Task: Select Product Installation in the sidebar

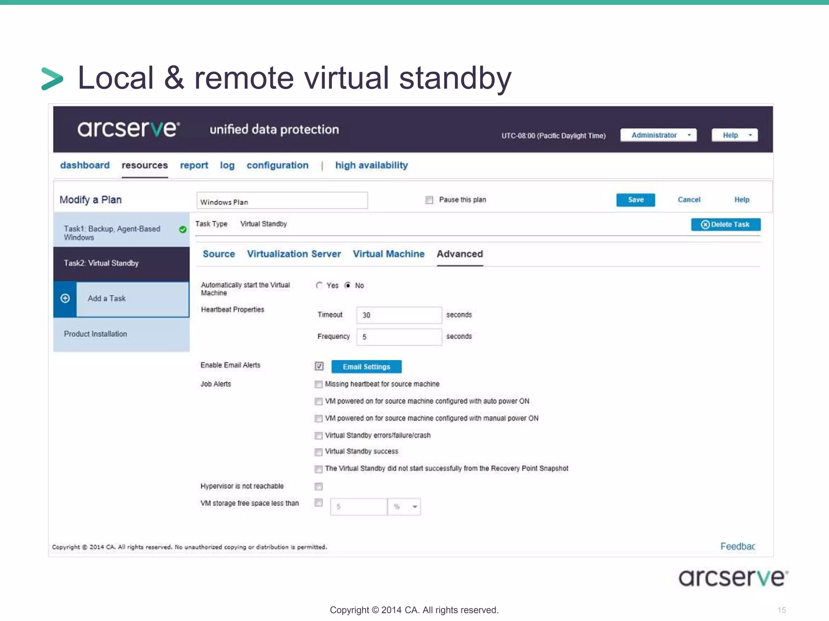Action: pos(121,334)
